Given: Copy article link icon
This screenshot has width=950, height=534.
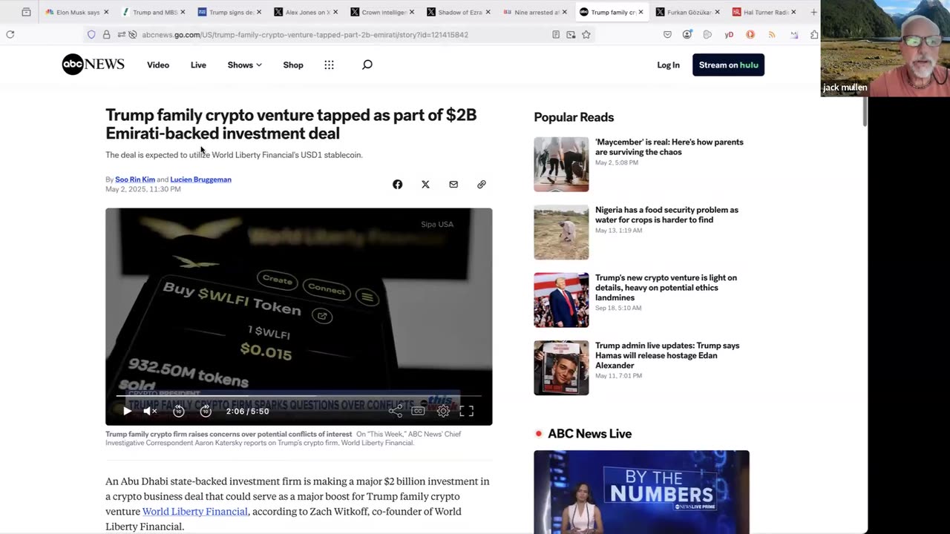Looking at the screenshot, I should pos(482,184).
